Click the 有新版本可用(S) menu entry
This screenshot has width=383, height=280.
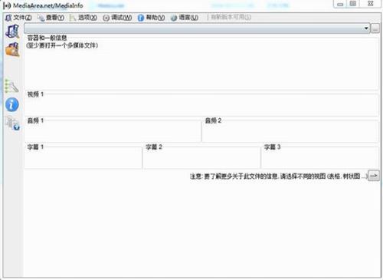click(x=231, y=18)
